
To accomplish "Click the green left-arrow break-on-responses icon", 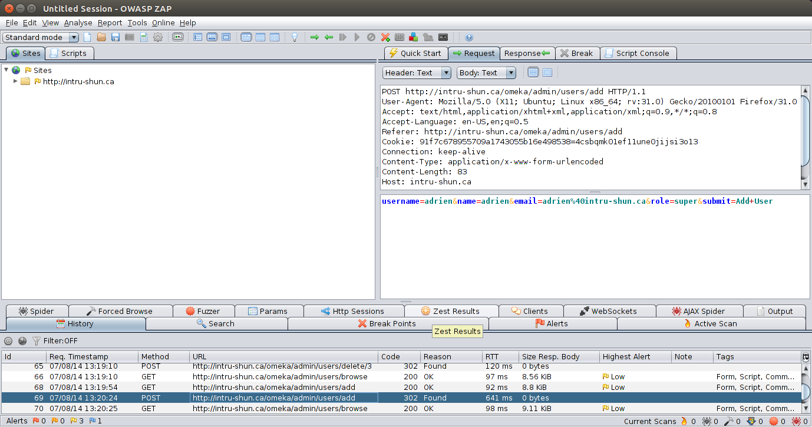I will click(328, 37).
